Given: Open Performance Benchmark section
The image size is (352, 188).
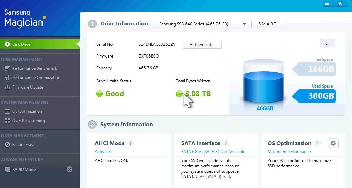Looking at the screenshot, I should (35, 68).
